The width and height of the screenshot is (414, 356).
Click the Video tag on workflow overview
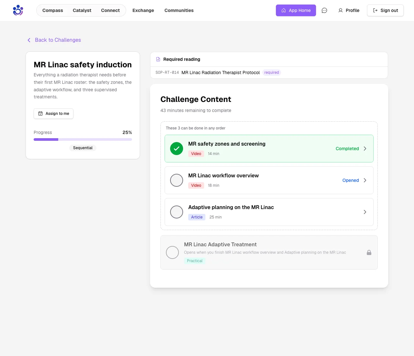coord(196,185)
